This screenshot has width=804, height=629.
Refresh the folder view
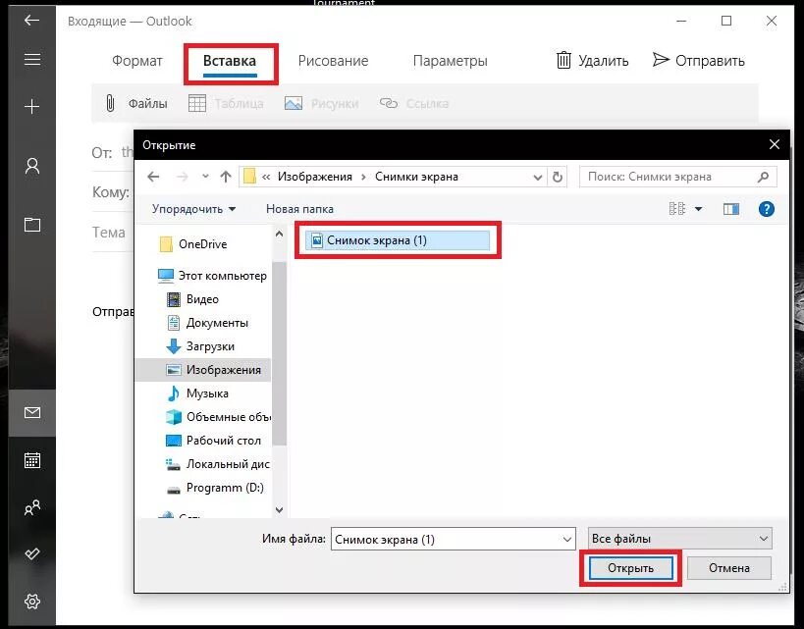pyautogui.click(x=557, y=177)
